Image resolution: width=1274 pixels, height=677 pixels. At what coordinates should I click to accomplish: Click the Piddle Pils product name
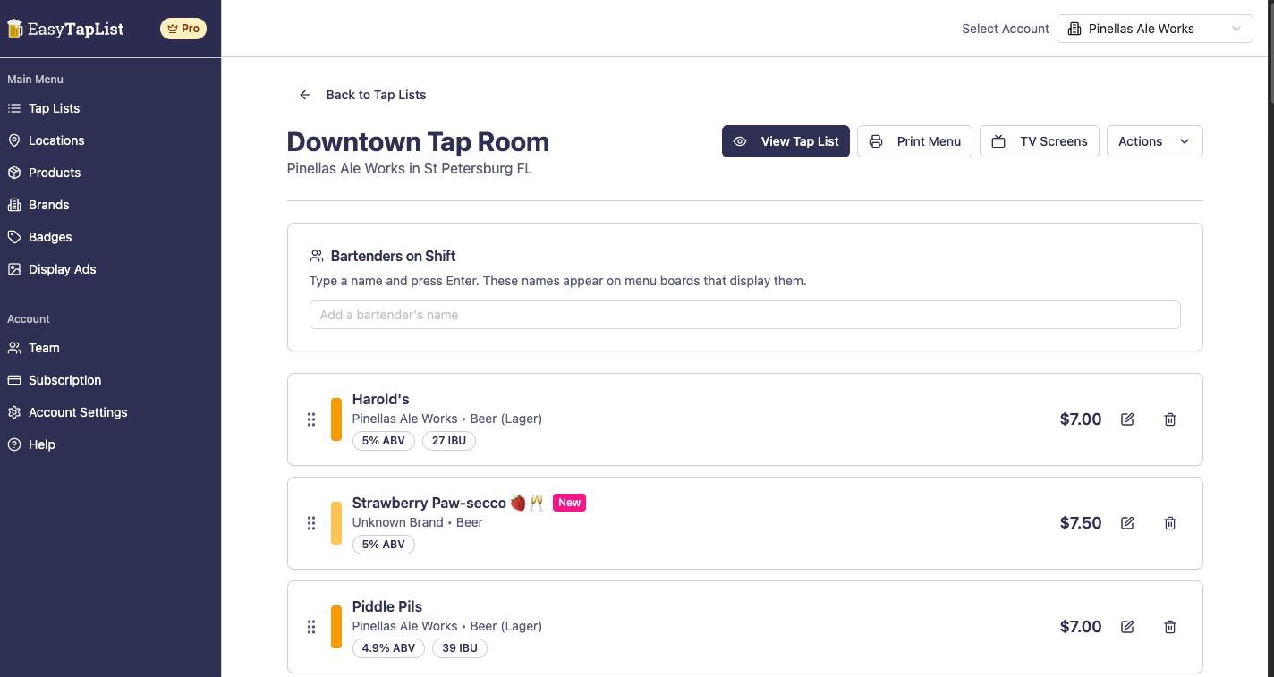[x=387, y=606]
